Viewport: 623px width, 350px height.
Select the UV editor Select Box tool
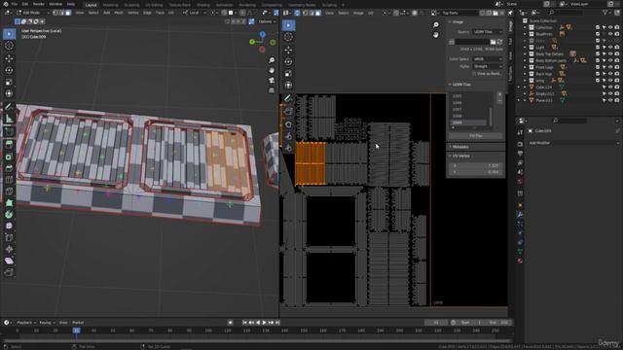(x=288, y=25)
